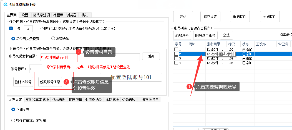
Task: Click the 素材目录 column header
Action: click(216, 44)
